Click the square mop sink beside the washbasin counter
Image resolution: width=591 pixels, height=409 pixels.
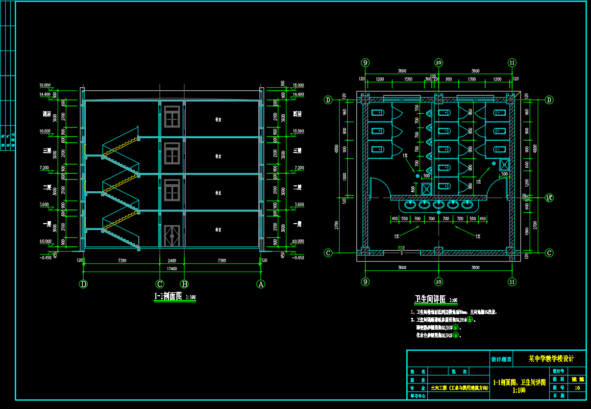click(426, 188)
